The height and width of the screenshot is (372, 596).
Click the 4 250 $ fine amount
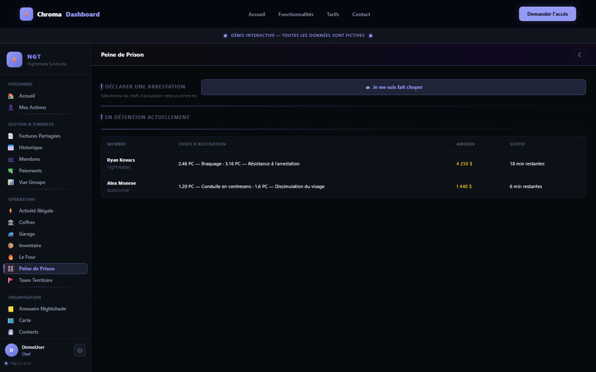coord(464,164)
